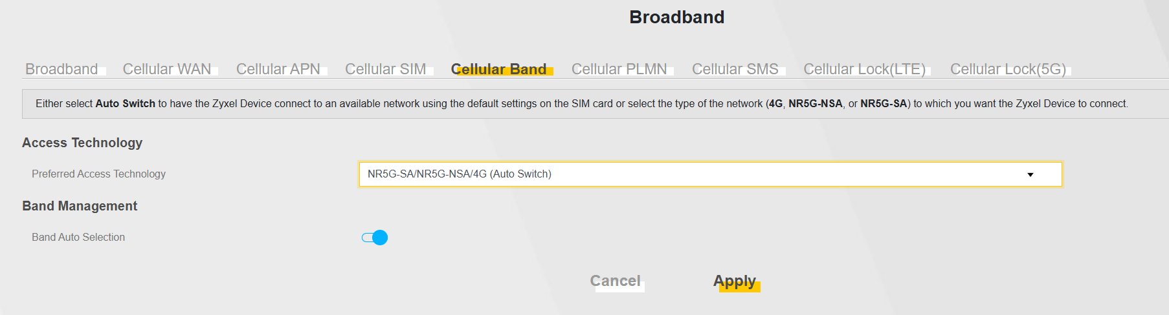Viewport: 1169px width, 315px height.
Task: Click the Broadband page title
Action: (676, 17)
